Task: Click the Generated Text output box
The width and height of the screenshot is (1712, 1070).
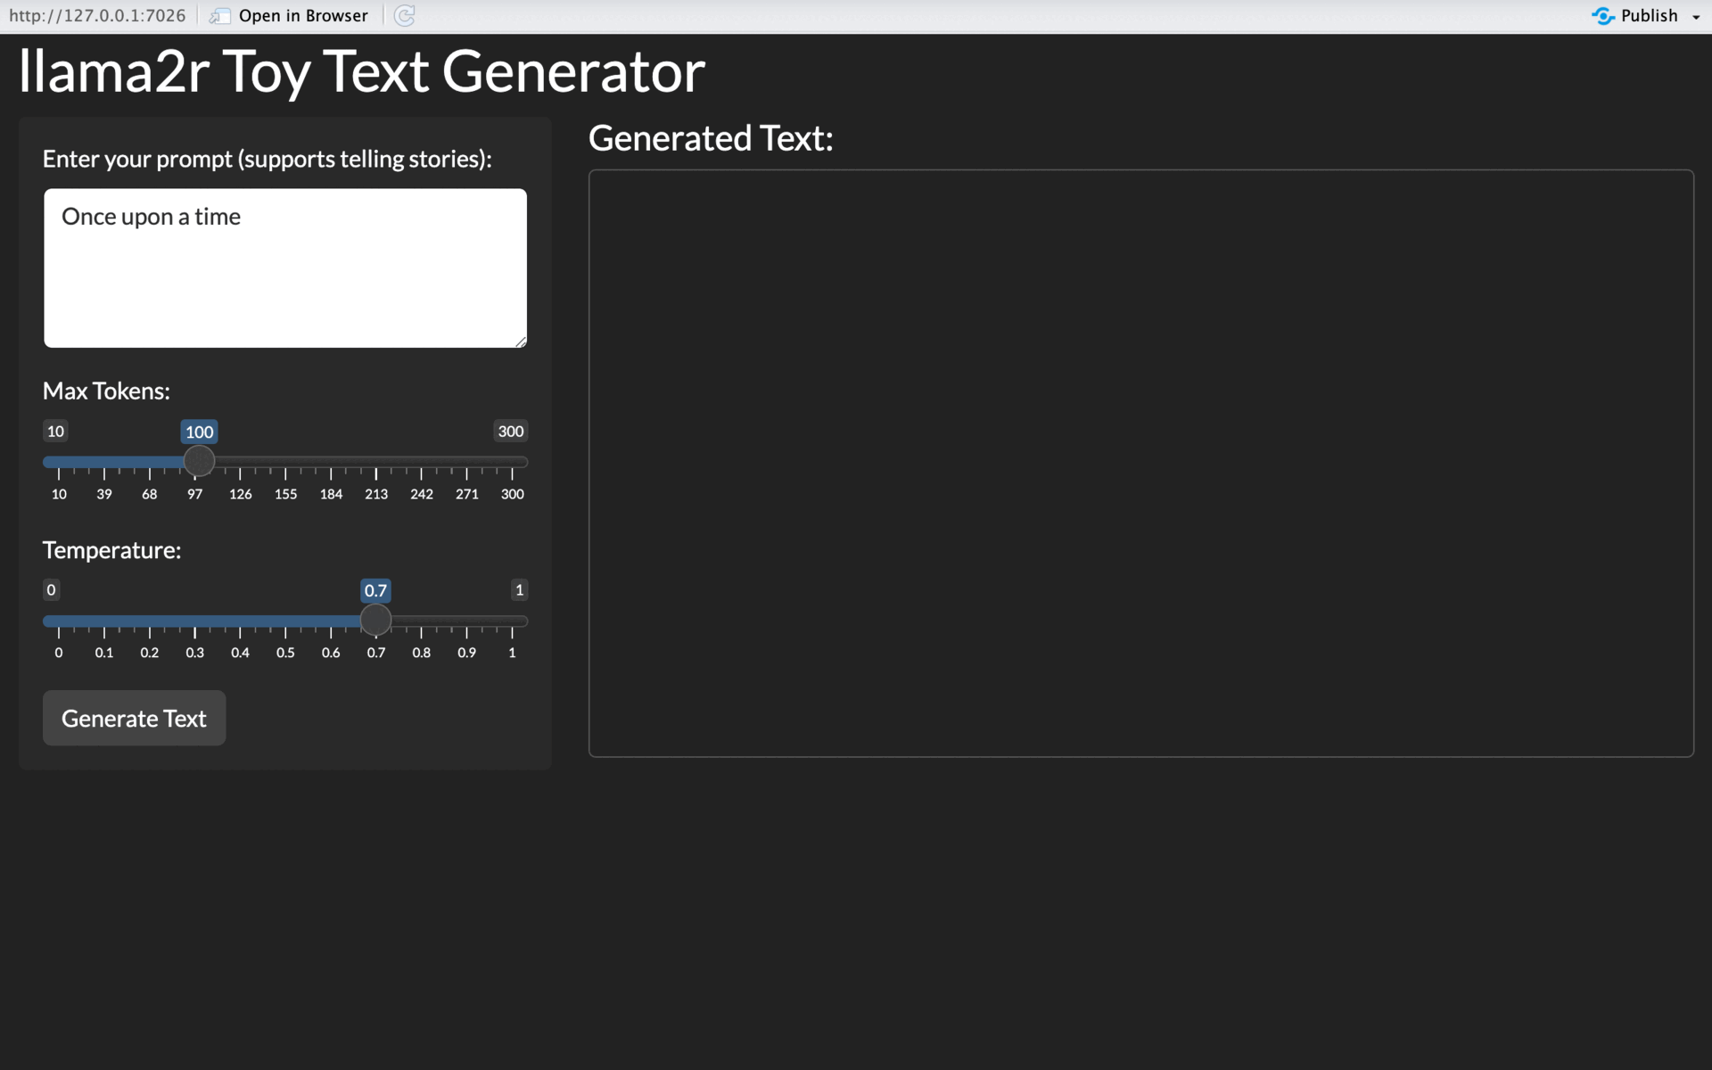Action: coord(1140,463)
